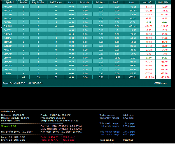Click the green Spread 0.30 text

coord(9,126)
